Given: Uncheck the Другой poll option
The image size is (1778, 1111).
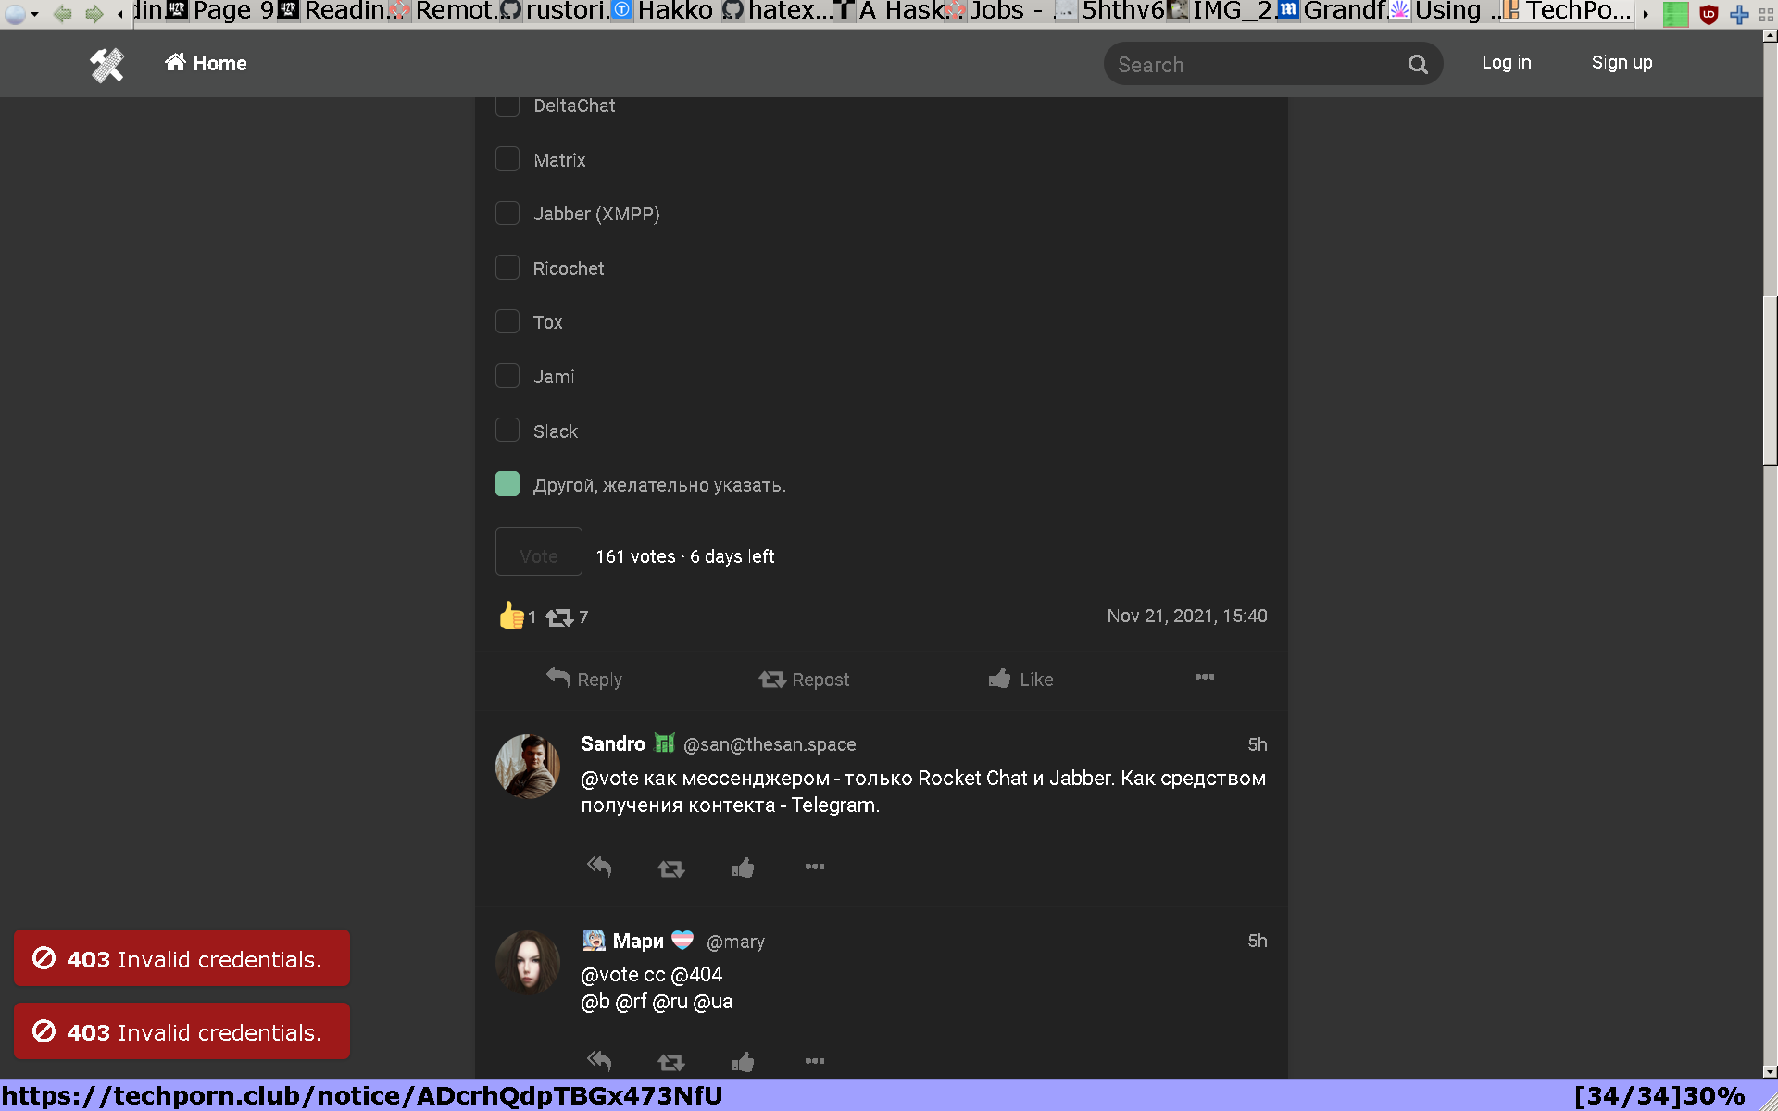Looking at the screenshot, I should 507,484.
